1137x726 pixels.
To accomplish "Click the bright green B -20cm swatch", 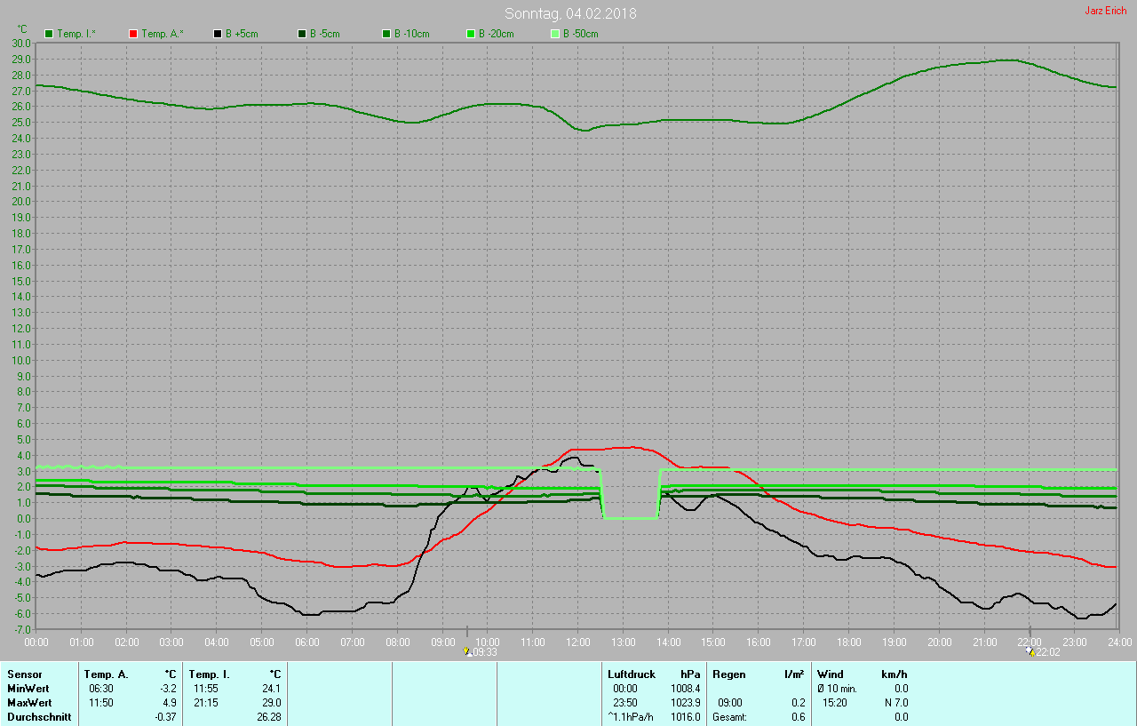I will (471, 34).
